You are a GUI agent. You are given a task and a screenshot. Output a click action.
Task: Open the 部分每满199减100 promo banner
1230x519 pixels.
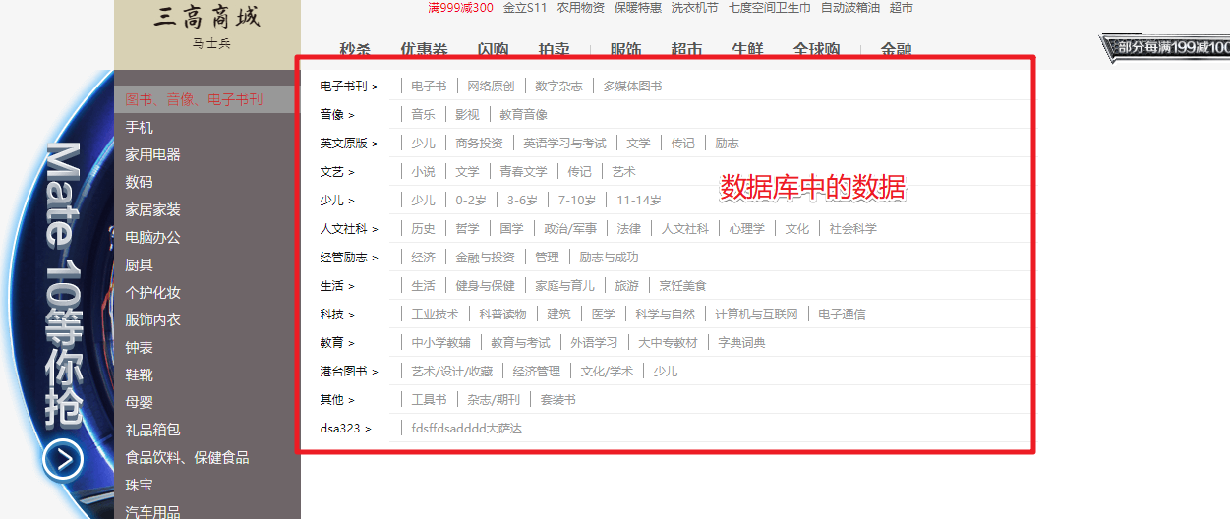1165,47
